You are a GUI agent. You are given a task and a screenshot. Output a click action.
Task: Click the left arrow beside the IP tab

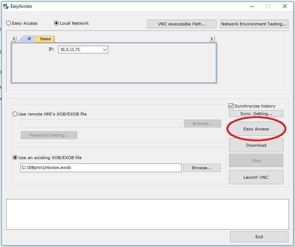(x=14, y=39)
